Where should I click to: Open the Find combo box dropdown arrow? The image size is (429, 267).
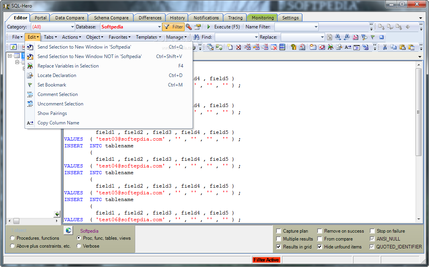(x=256, y=37)
